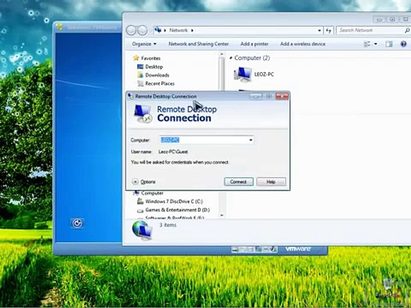Open Network and Sharing Center
This screenshot has width=411, height=308.
pos(198,44)
